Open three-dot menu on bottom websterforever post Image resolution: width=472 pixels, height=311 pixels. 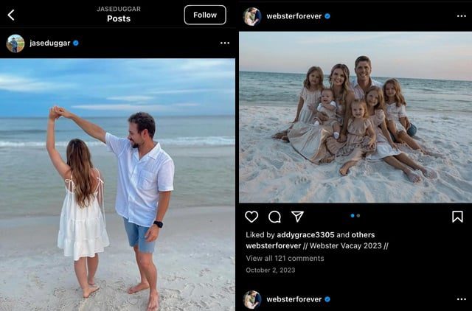[462, 299]
